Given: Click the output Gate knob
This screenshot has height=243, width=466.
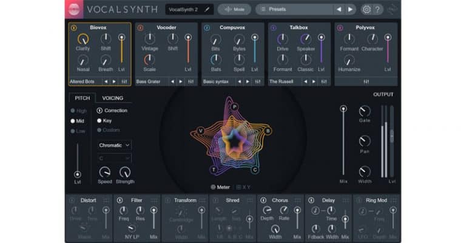Looking at the screenshot, I should tap(365, 111).
